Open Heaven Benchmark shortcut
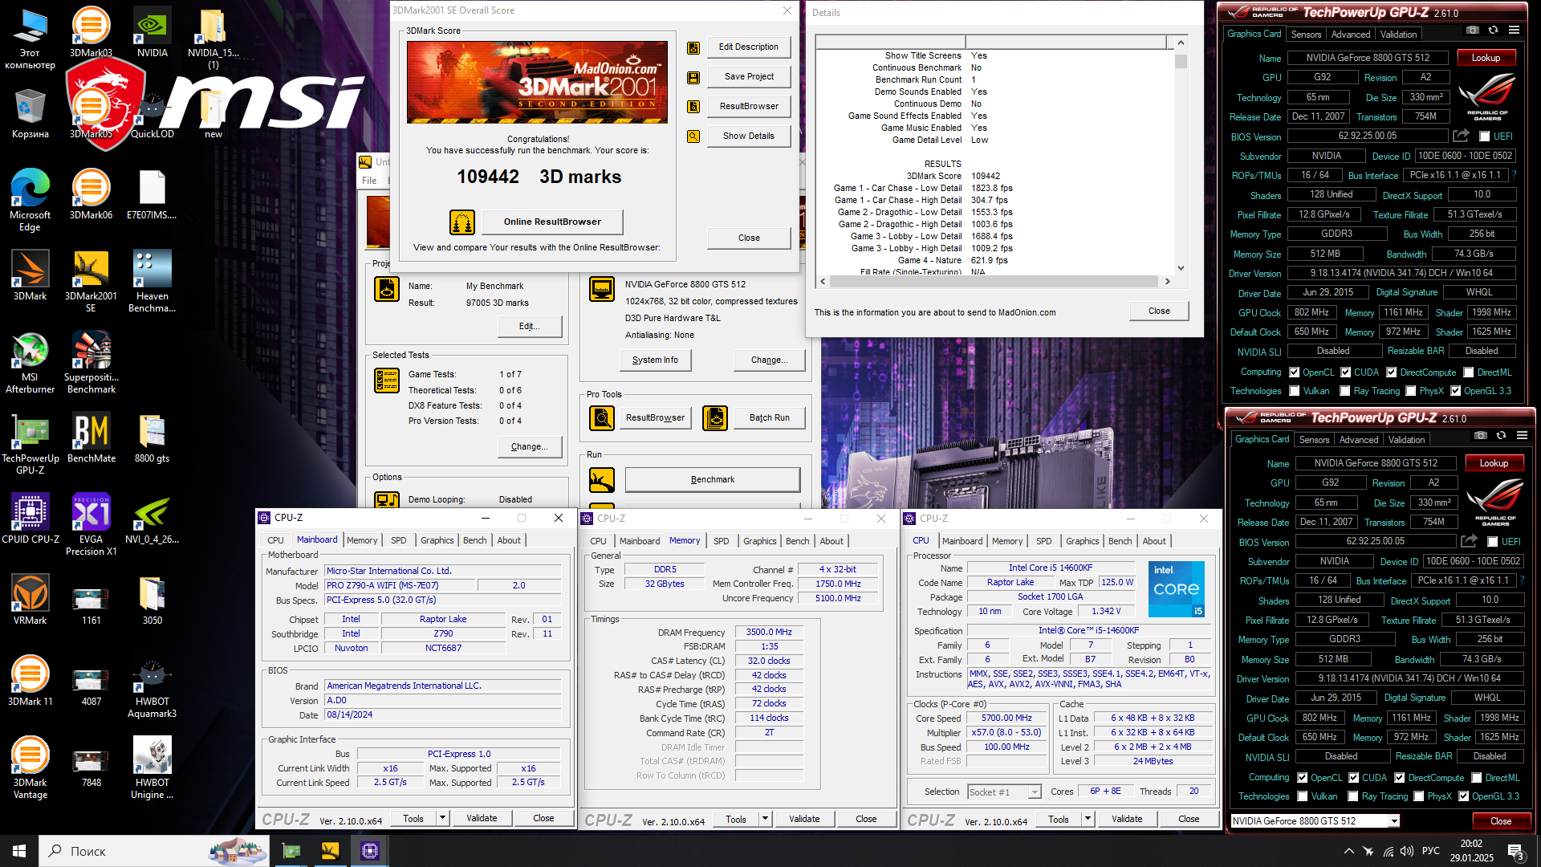Viewport: 1541px width, 867px height. tap(152, 281)
